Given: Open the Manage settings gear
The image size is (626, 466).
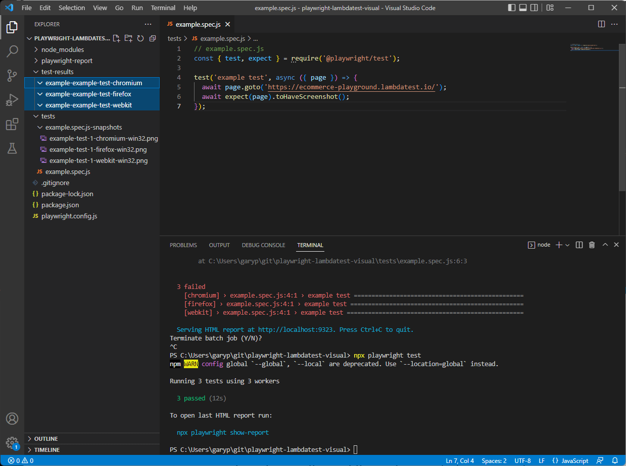Looking at the screenshot, I should click(12, 443).
